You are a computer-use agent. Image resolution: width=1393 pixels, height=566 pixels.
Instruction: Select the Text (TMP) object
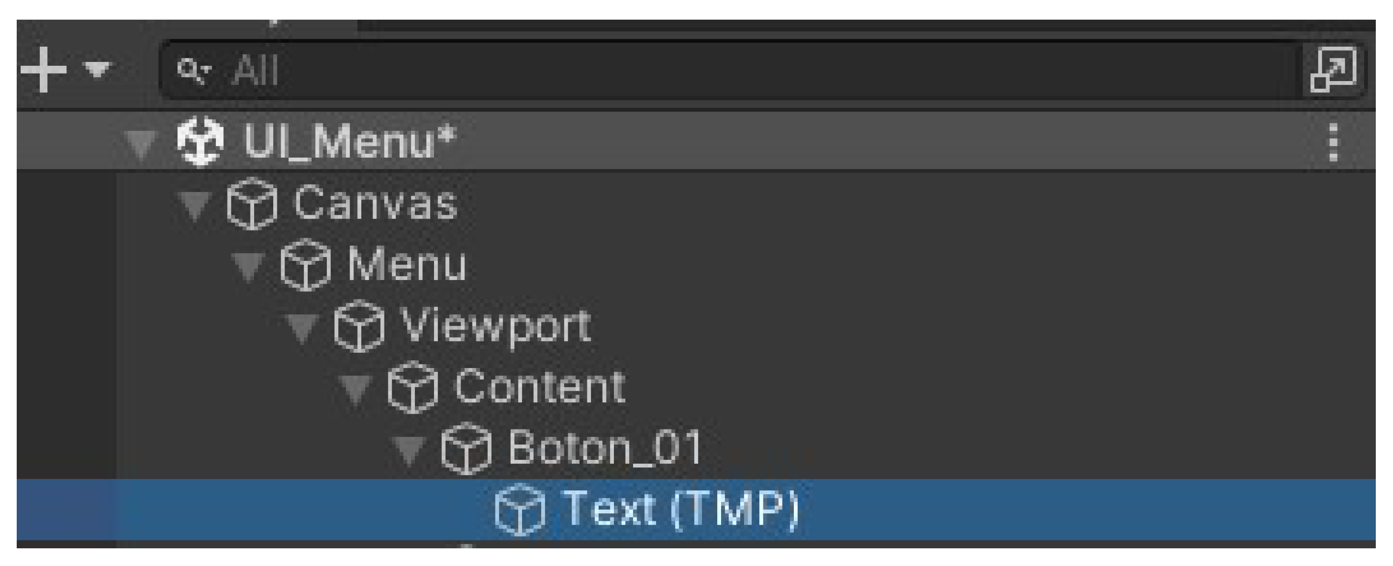pos(680,509)
